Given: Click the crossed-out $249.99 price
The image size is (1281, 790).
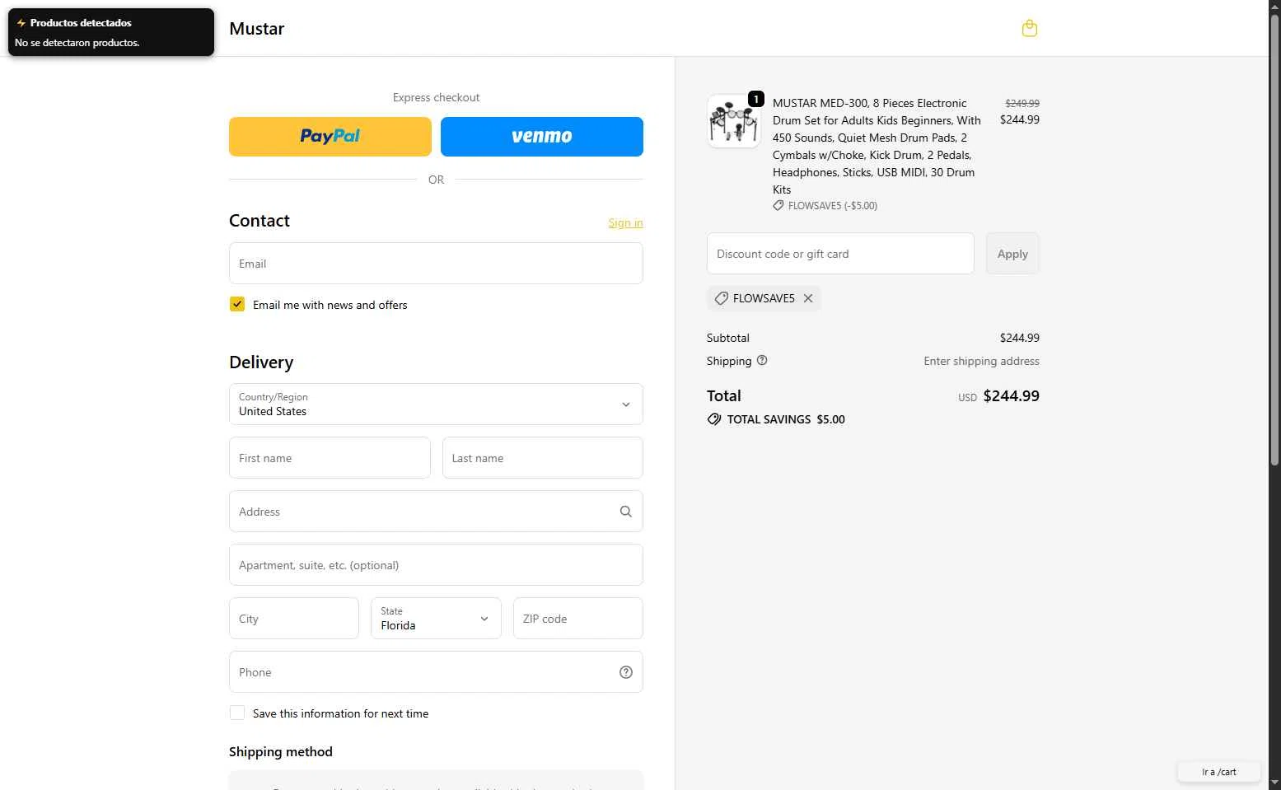Looking at the screenshot, I should point(1022,103).
